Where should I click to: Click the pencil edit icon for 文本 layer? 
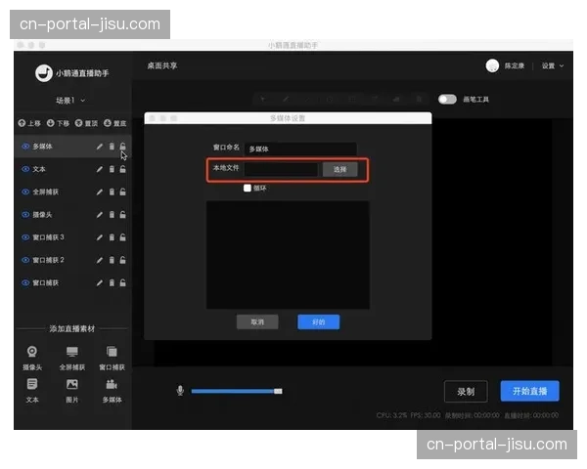[99, 169]
